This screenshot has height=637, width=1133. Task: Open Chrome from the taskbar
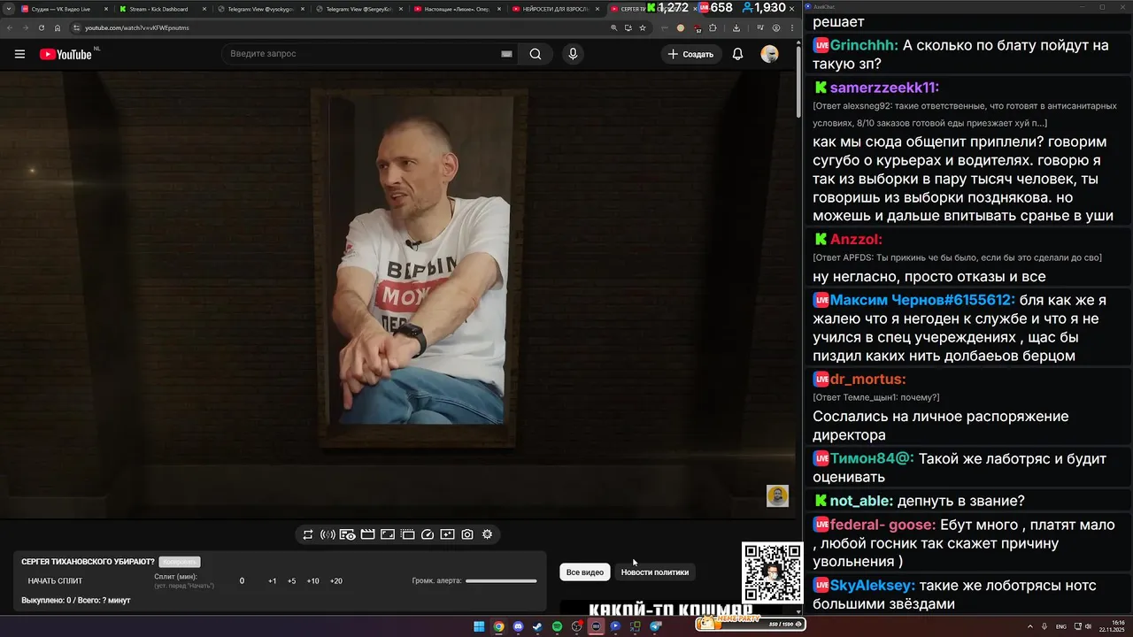pos(498,626)
